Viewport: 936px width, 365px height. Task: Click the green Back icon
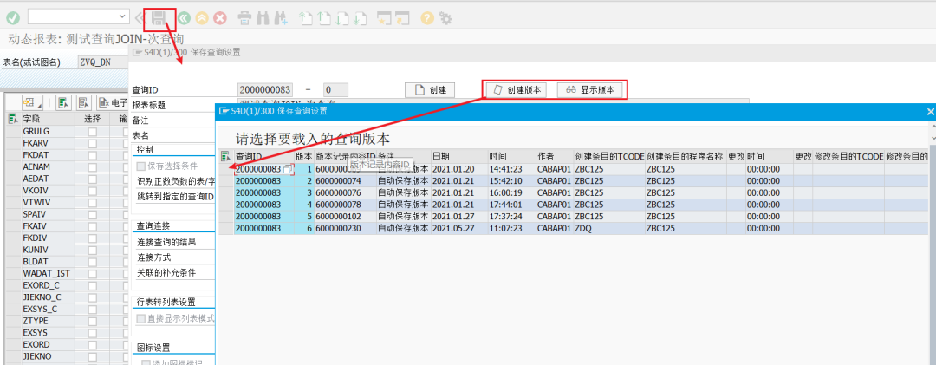coord(184,18)
